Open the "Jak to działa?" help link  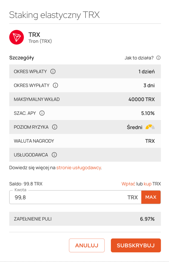(x=139, y=58)
